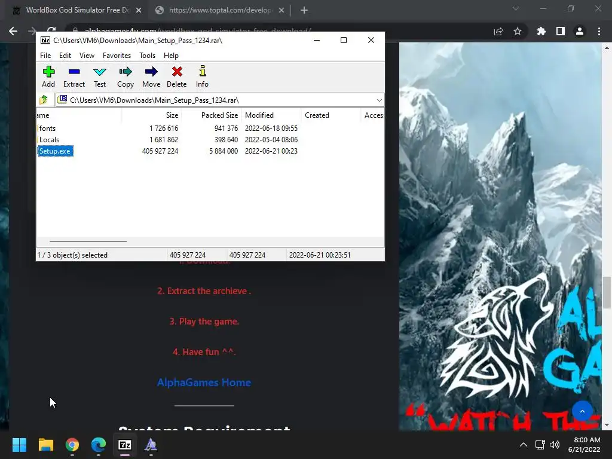612x459 pixels.
Task: Click Setup.exe size value 405 927 224
Action: 160,151
